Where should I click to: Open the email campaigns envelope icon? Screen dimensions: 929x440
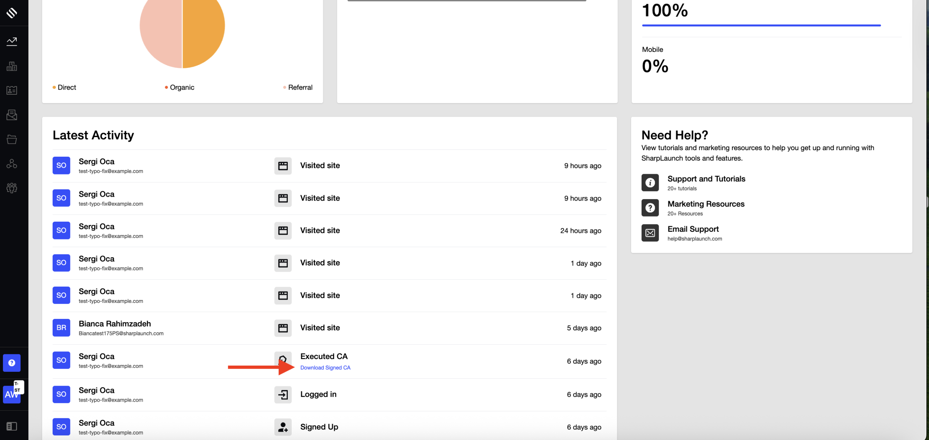coord(12,115)
